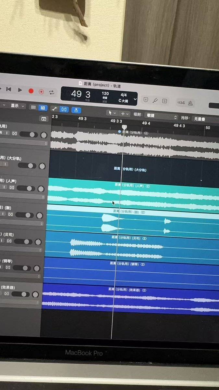Image resolution: width=219 pixels, height=390 pixels.
Task: Toggle the Flex view button in toolbar
Action: [x=64, y=109]
